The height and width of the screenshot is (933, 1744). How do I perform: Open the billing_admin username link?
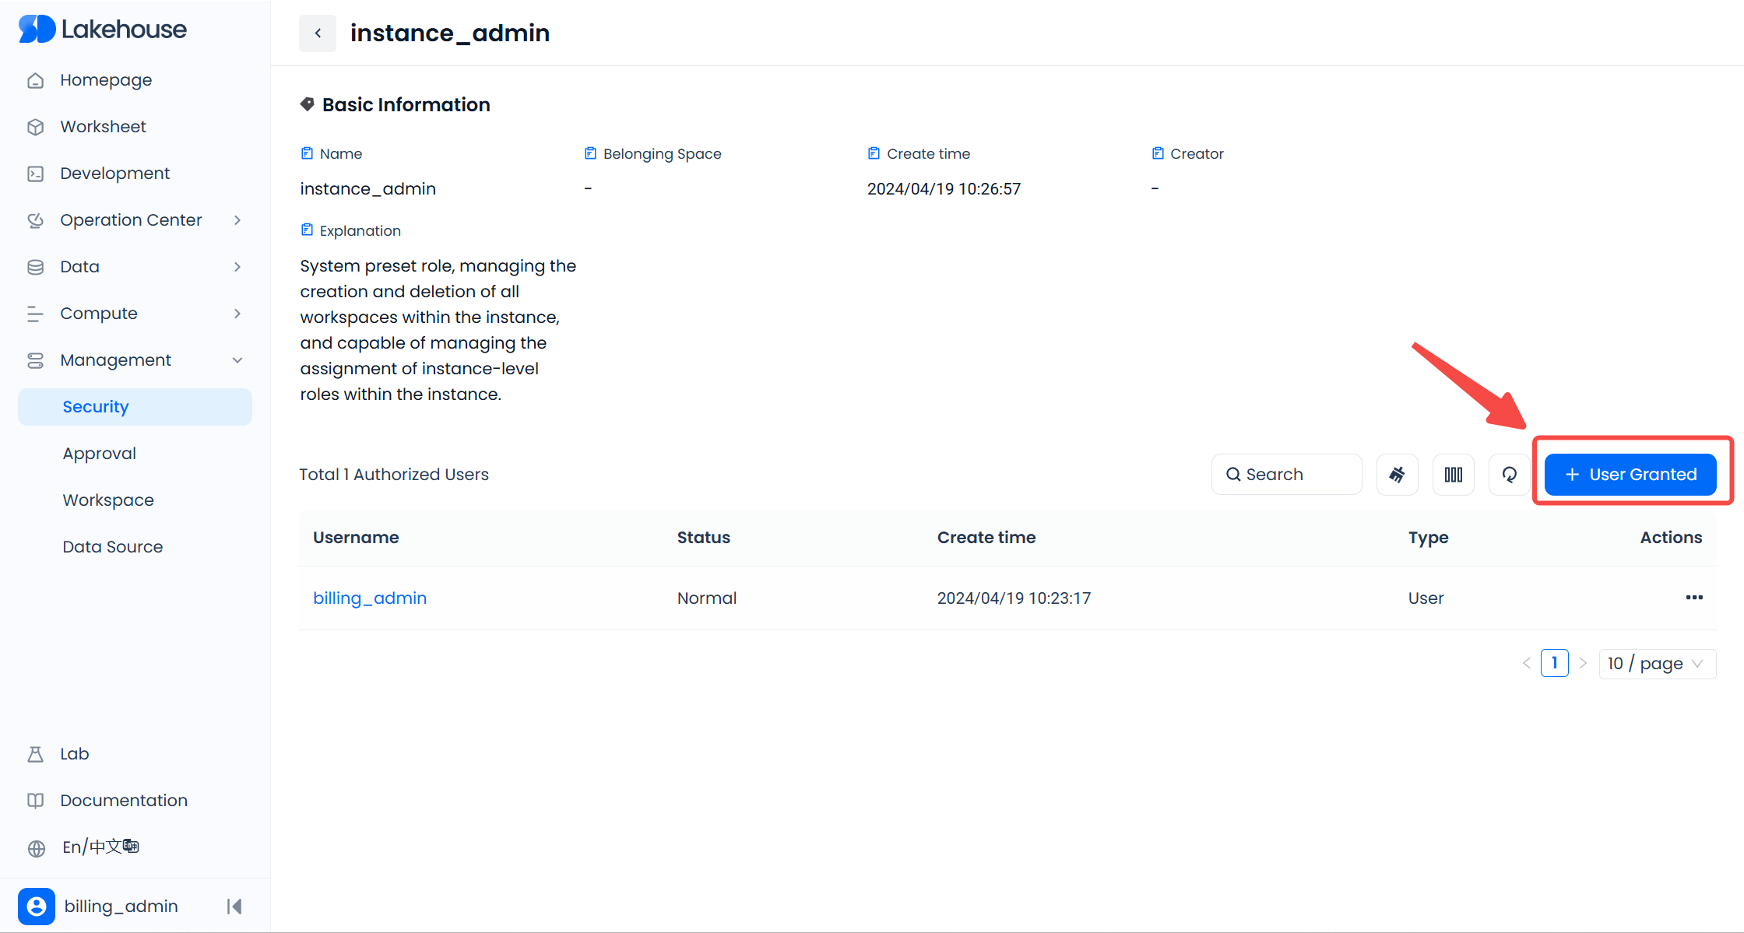pos(370,598)
